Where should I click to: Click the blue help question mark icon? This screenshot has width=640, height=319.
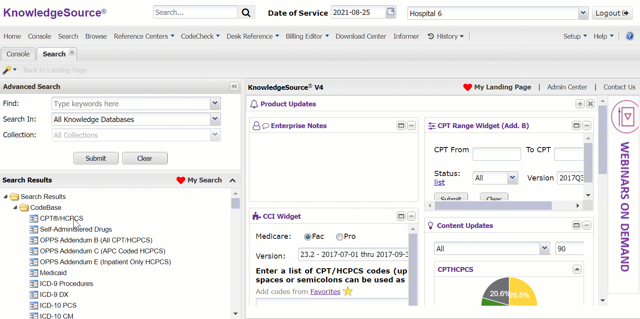pos(629,36)
